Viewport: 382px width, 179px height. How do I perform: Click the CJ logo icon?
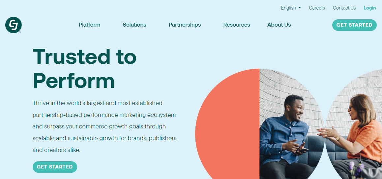pyautogui.click(x=14, y=25)
